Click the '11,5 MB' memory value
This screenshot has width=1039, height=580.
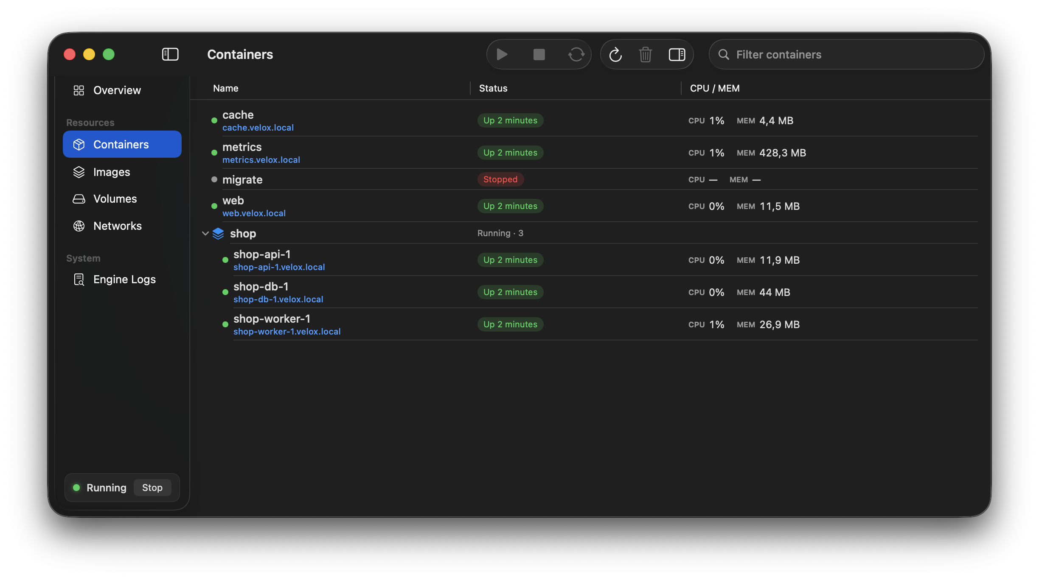click(780, 206)
